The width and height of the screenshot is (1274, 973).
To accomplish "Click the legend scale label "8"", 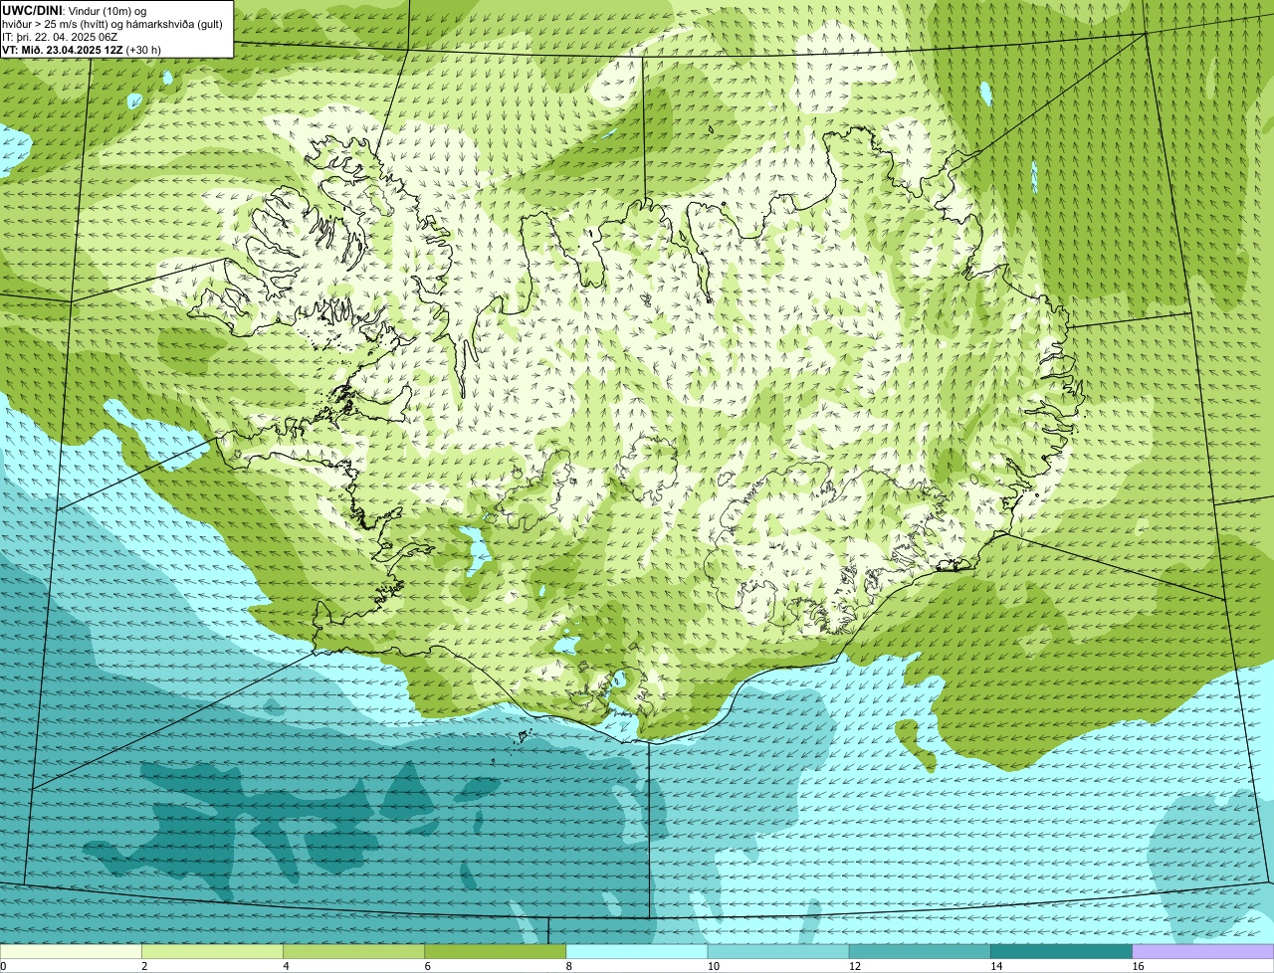I will click(x=569, y=966).
